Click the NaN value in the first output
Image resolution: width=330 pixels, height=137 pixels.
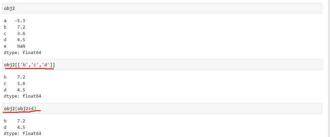click(21, 46)
